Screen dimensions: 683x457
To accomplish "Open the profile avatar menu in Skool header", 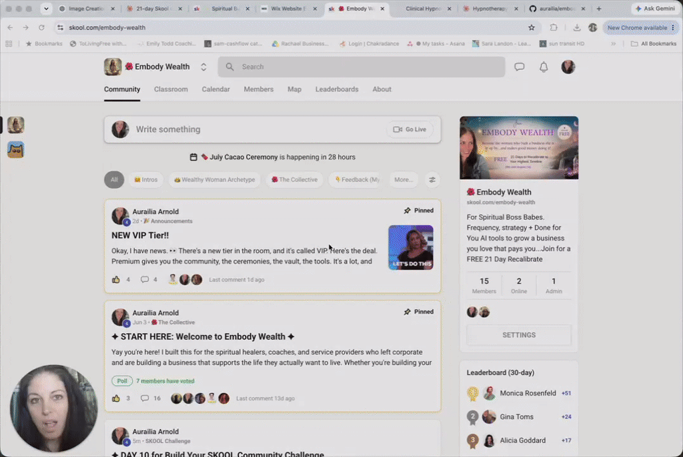I will (x=568, y=67).
